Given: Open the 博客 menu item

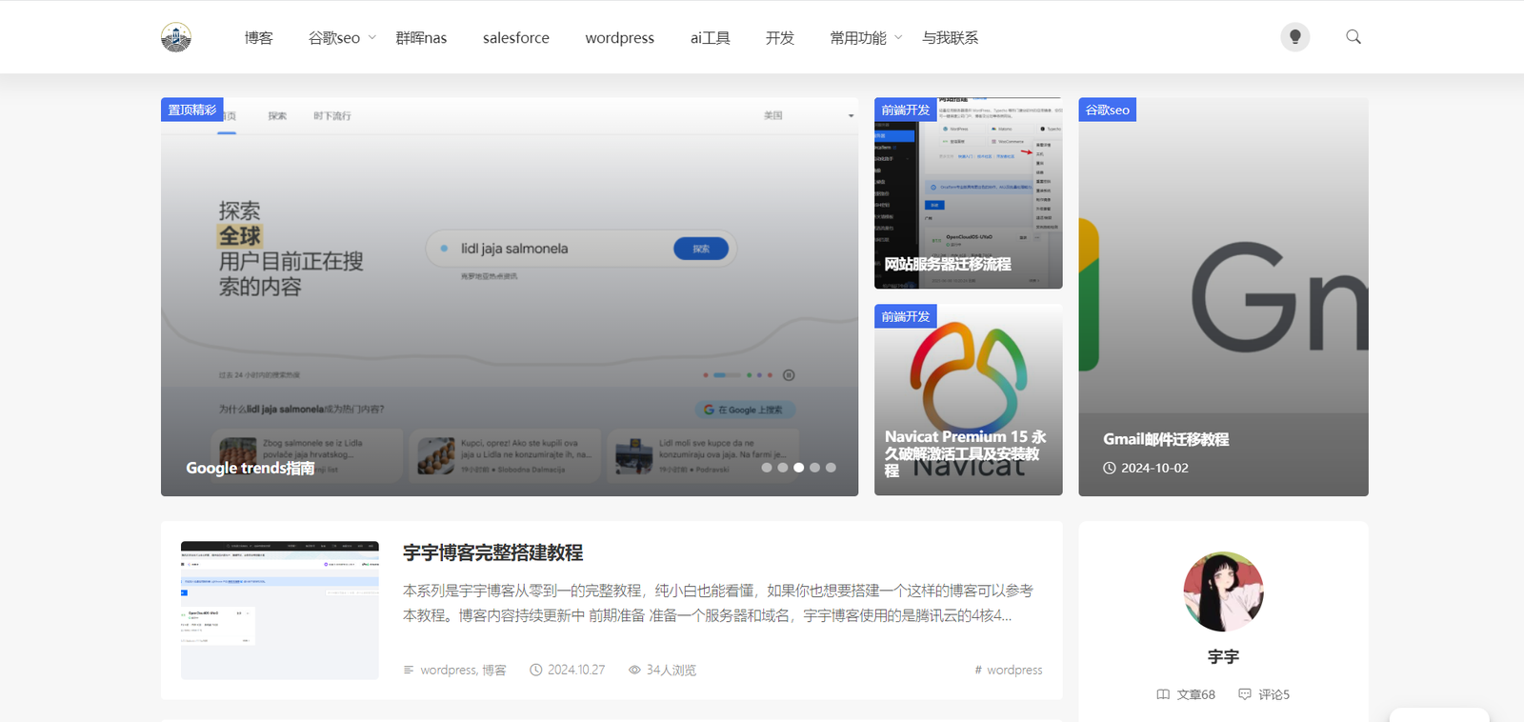Looking at the screenshot, I should [x=259, y=38].
